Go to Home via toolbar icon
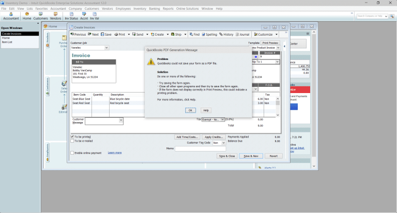Viewport: 397px width, 213px height. pos(27,16)
